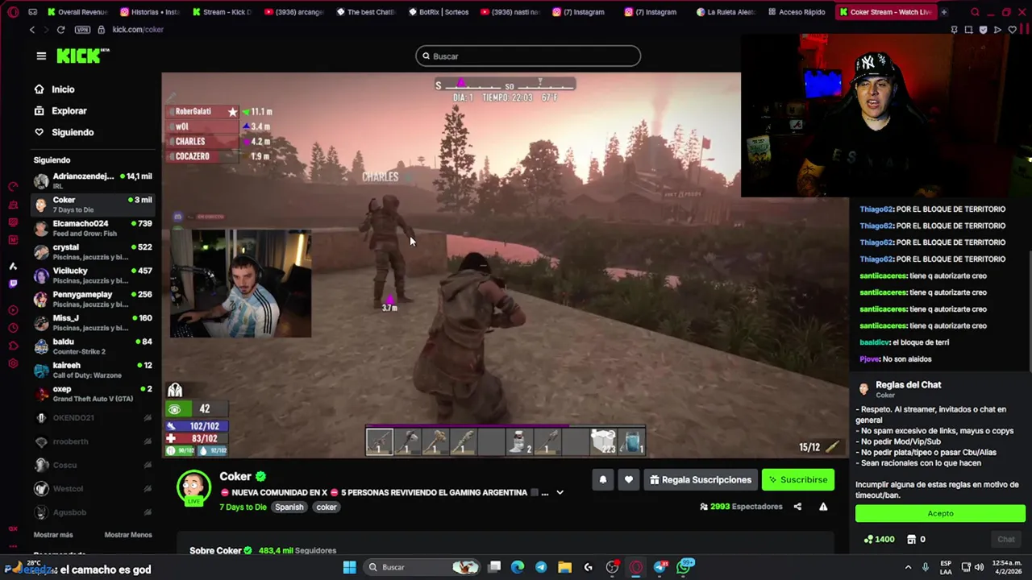Viewport: 1032px width, 580px height.
Task: Open Miss_J channel in sidebar
Action: click(93, 322)
